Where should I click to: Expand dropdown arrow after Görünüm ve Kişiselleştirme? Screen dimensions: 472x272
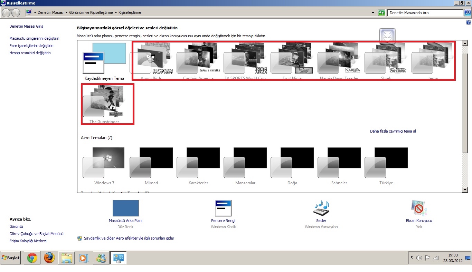116,13
